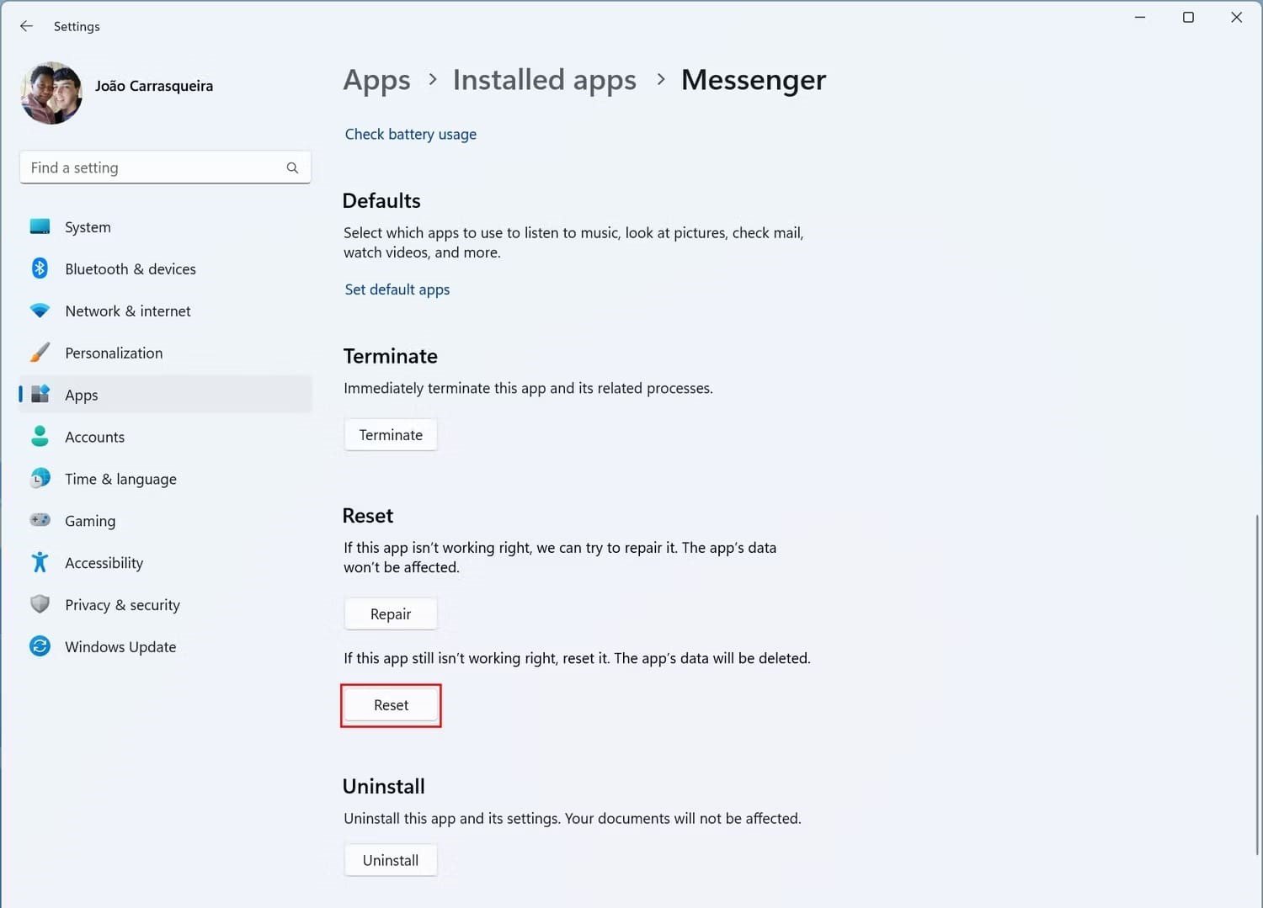This screenshot has width=1263, height=908.
Task: Uninstall the Messenger app
Action: coord(391,860)
